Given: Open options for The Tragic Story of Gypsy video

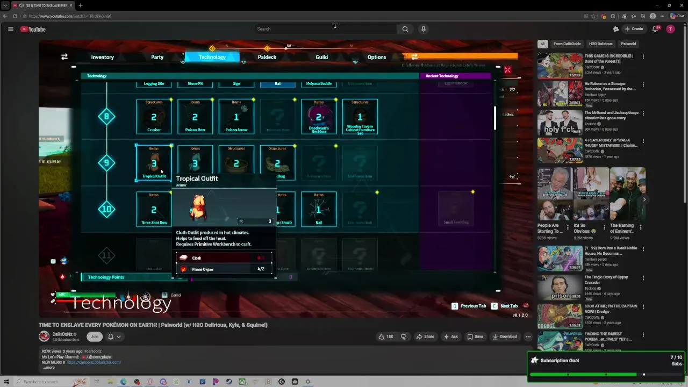Looking at the screenshot, I should (x=643, y=278).
